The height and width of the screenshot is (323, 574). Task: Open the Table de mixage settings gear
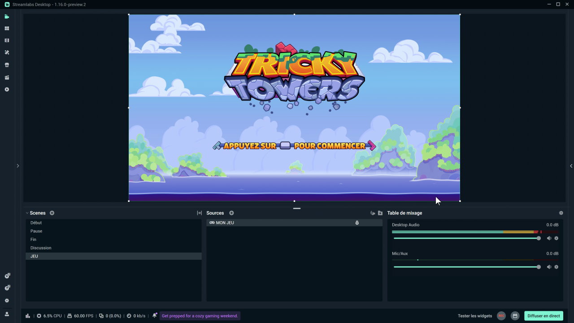tap(561, 213)
